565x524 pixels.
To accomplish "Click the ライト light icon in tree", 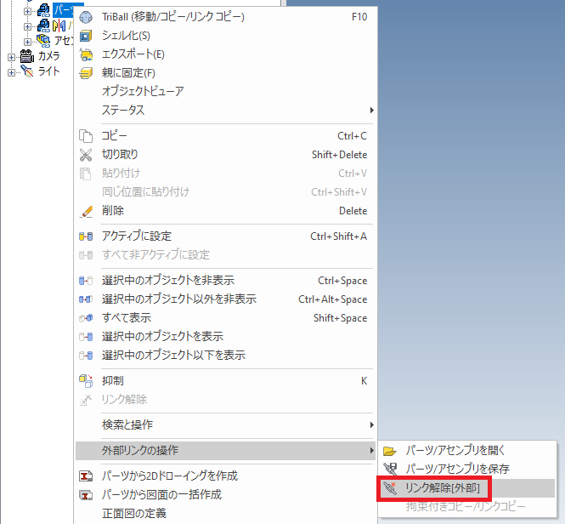I will tap(26, 71).
